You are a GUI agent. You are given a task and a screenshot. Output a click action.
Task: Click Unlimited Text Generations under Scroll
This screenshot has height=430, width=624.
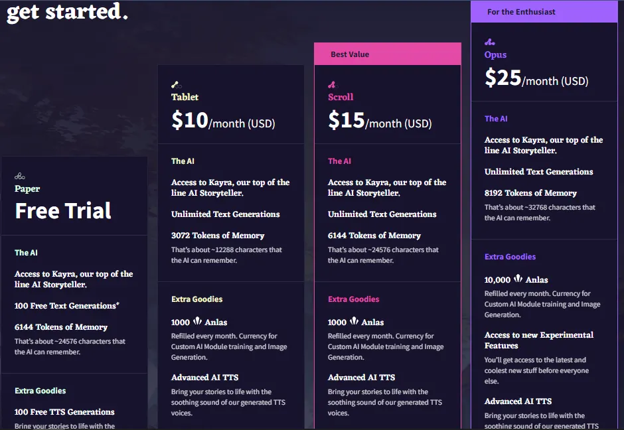[x=382, y=214]
